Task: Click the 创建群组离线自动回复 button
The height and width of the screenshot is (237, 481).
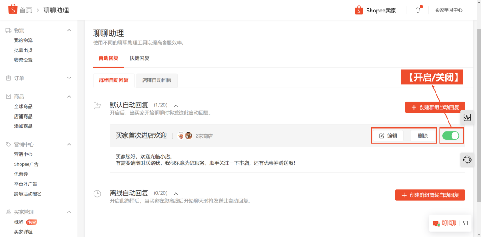Action: point(430,195)
